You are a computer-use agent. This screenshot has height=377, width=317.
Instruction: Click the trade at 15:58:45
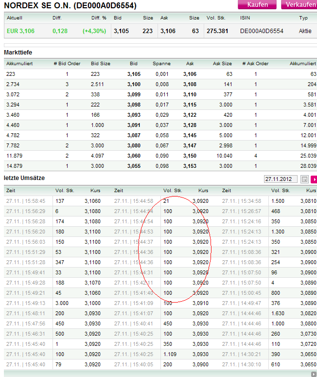click(x=26, y=201)
